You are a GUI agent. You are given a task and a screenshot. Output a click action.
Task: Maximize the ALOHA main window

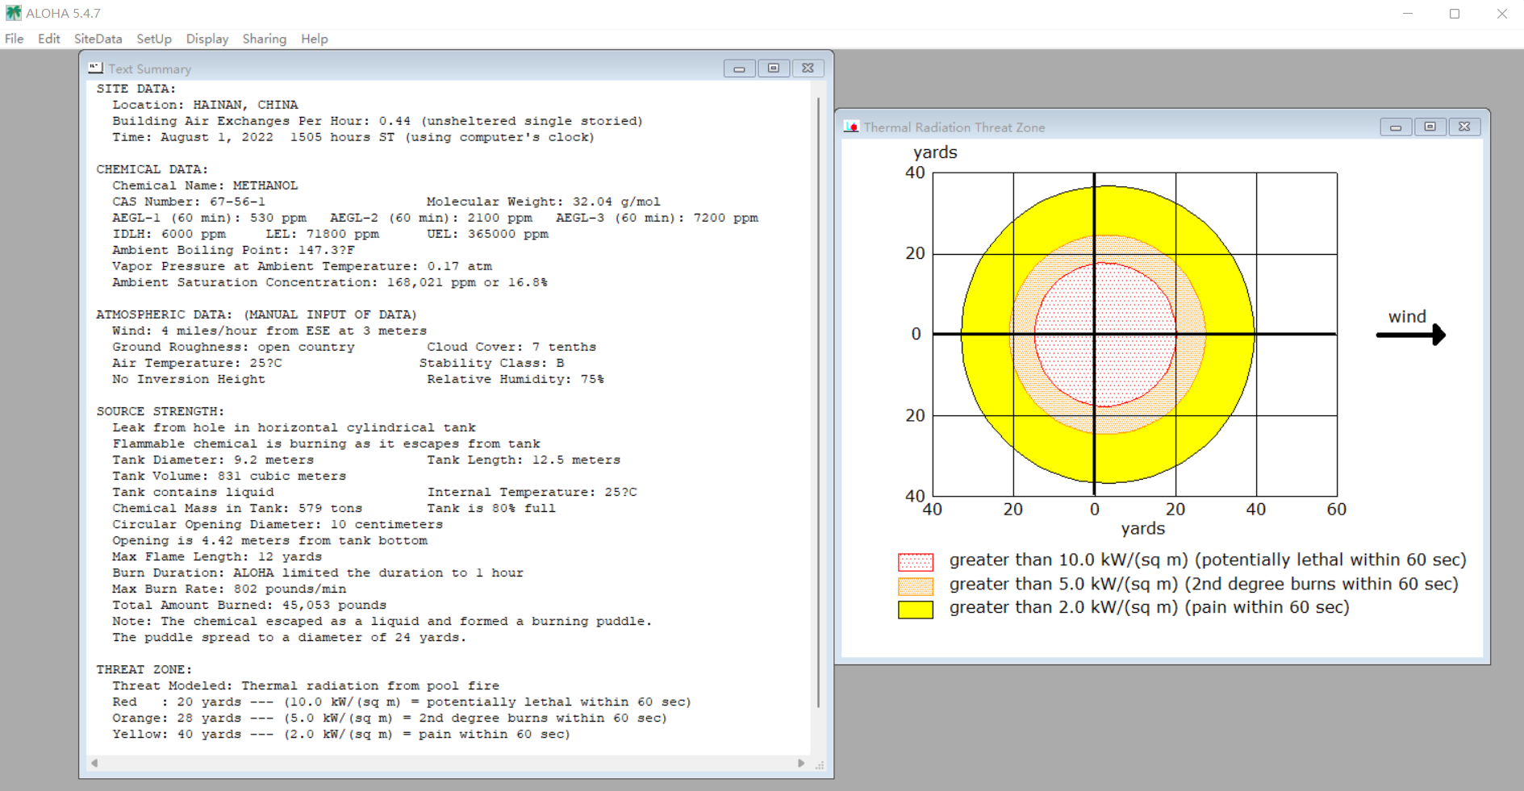(1455, 14)
